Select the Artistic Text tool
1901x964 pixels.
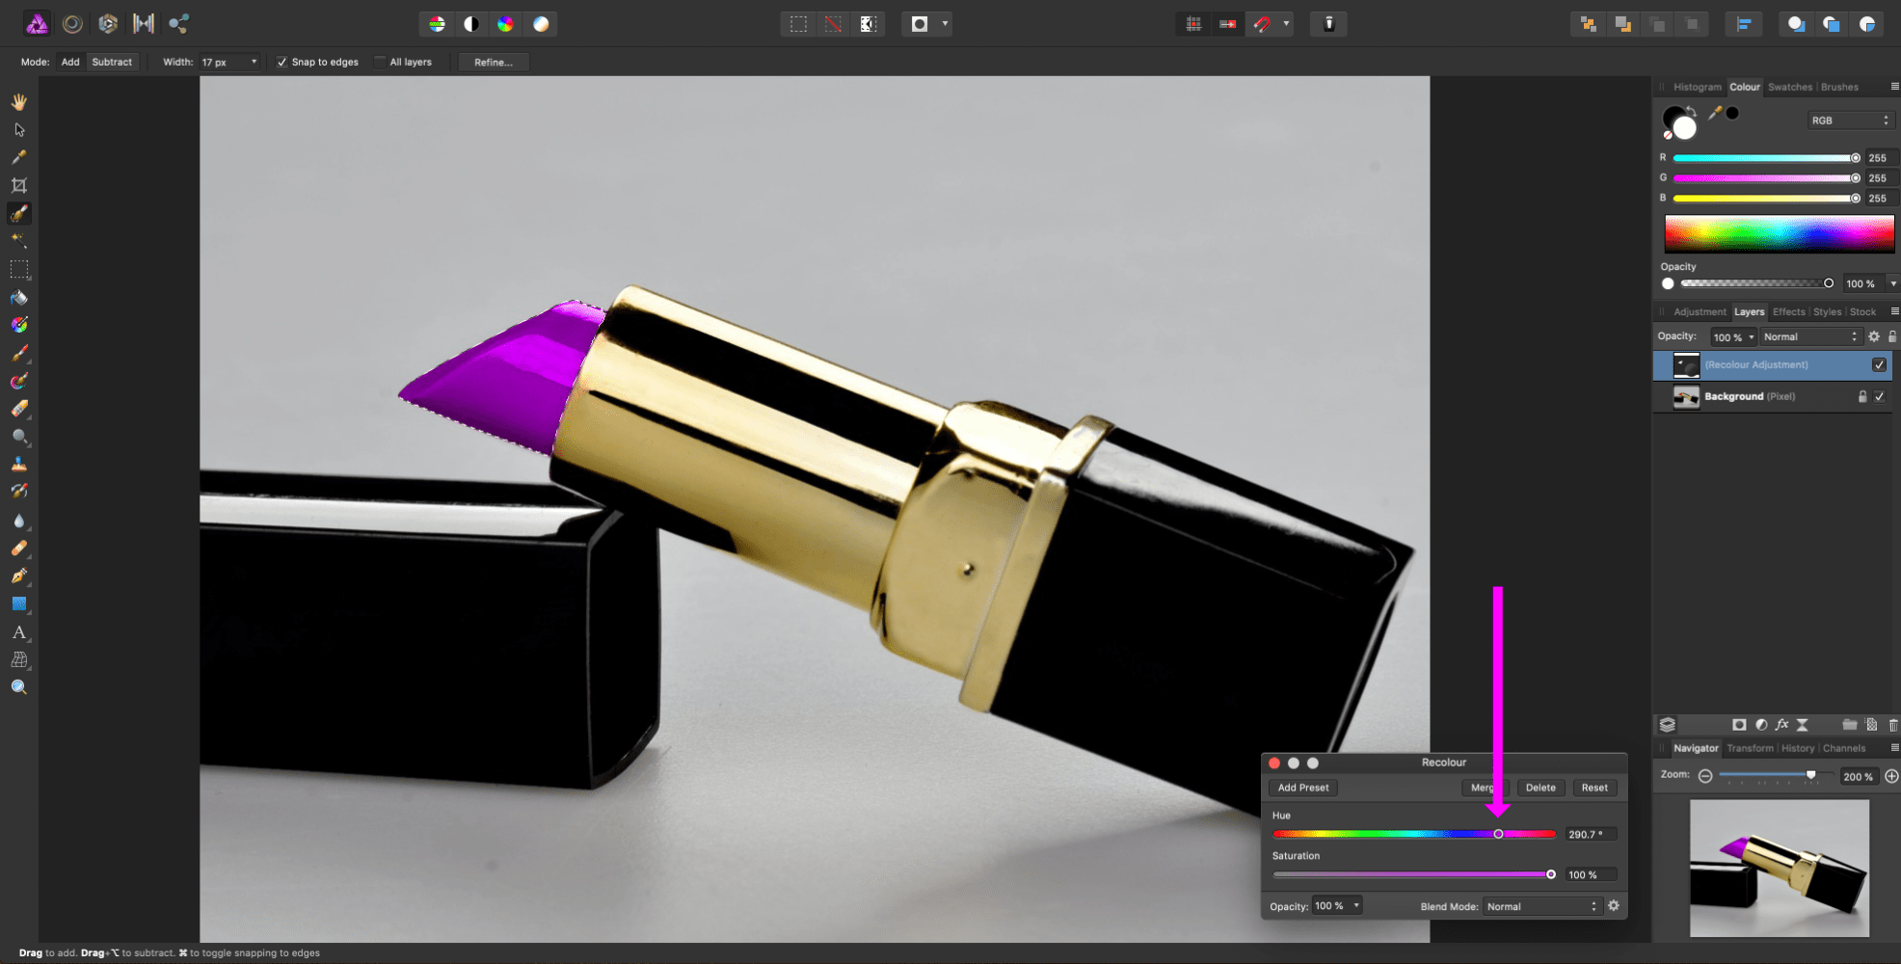(19, 632)
